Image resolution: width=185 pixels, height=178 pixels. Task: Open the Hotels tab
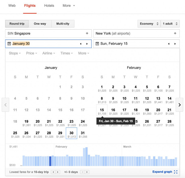coord(49,6)
